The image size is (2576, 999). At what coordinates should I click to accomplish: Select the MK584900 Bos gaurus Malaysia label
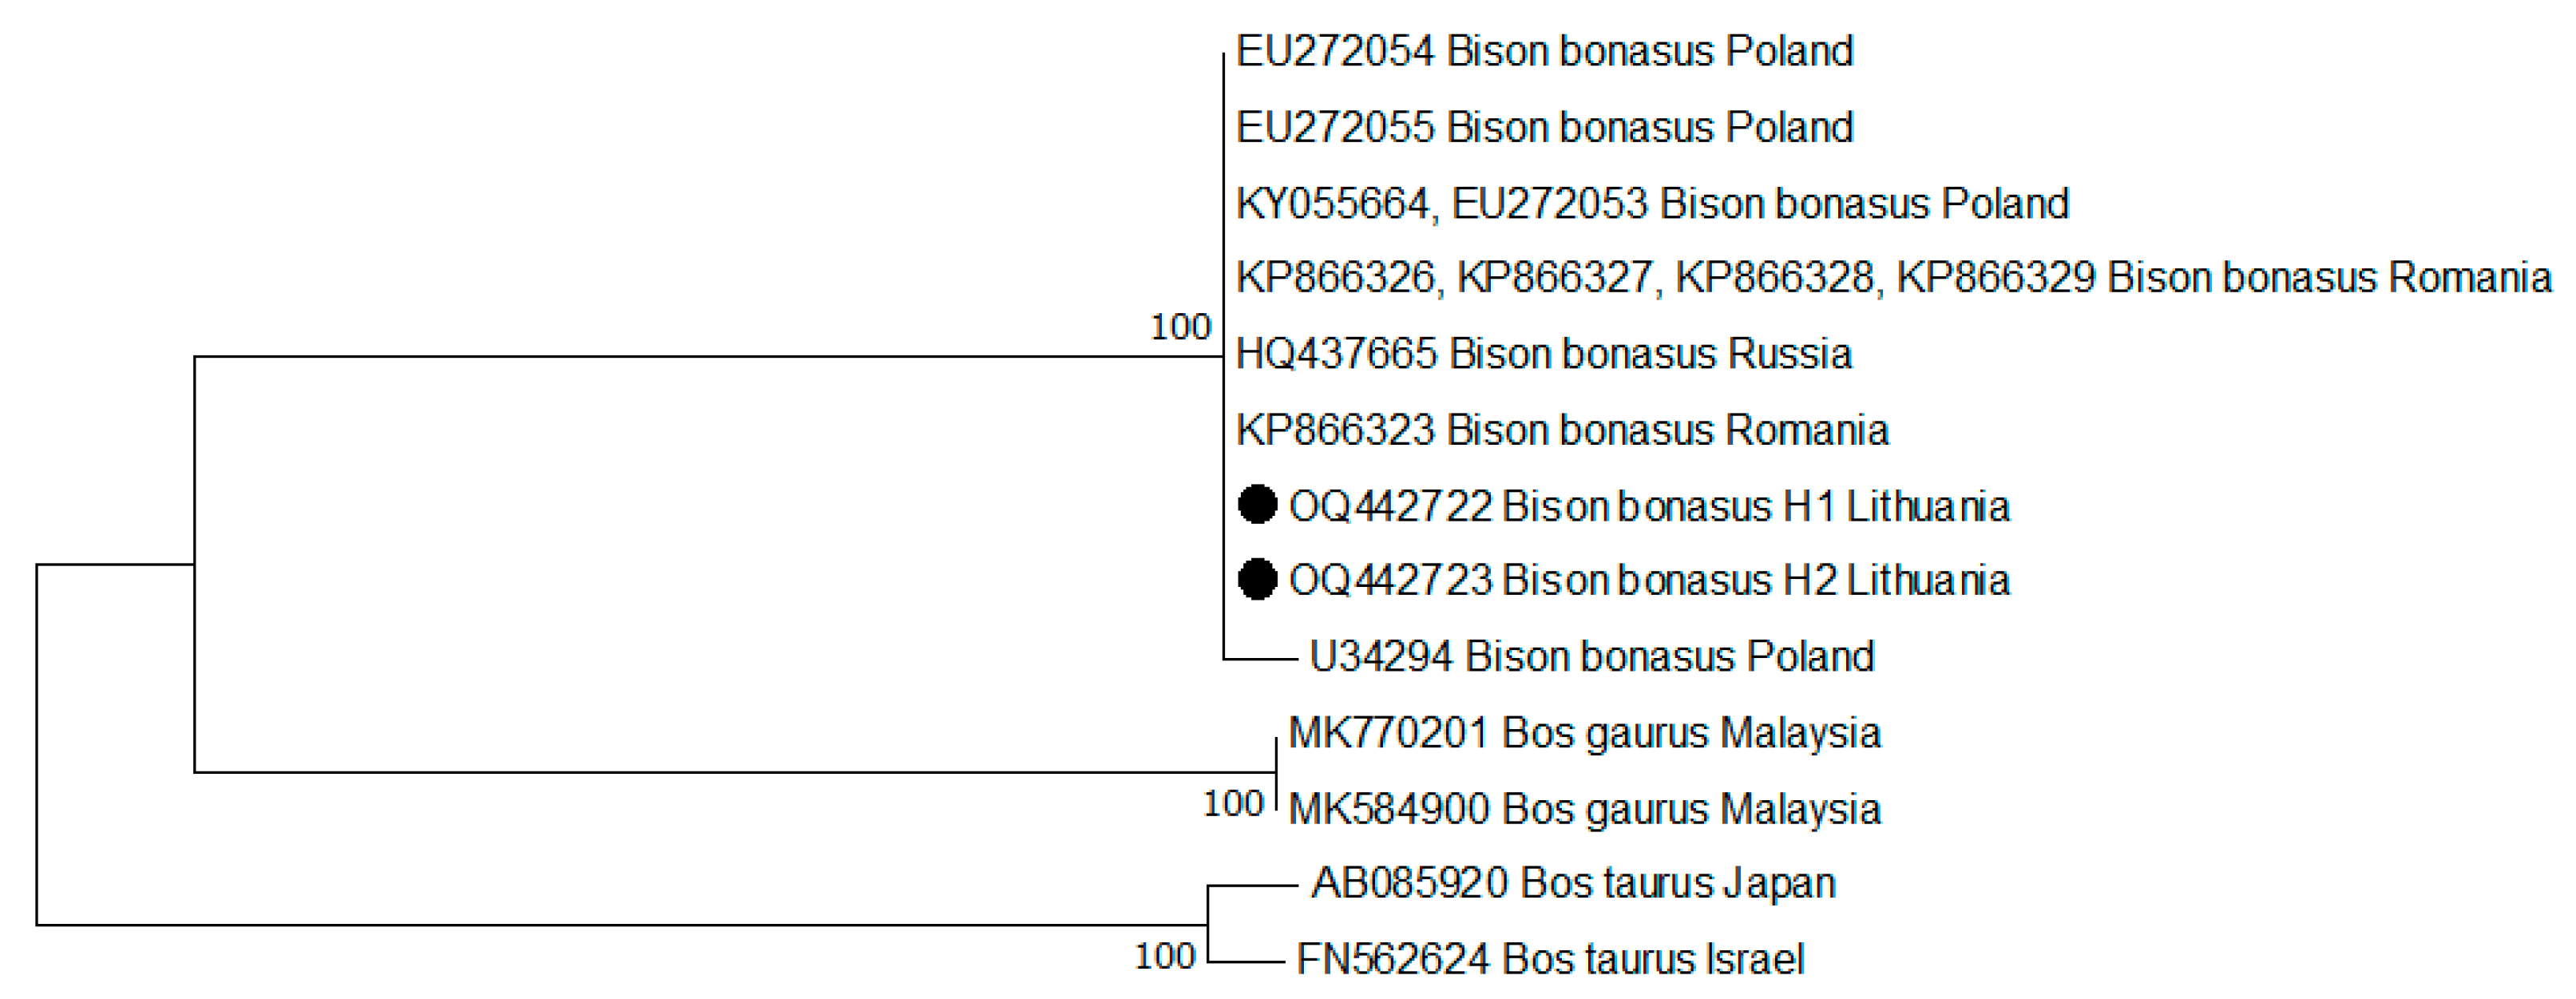click(1584, 809)
